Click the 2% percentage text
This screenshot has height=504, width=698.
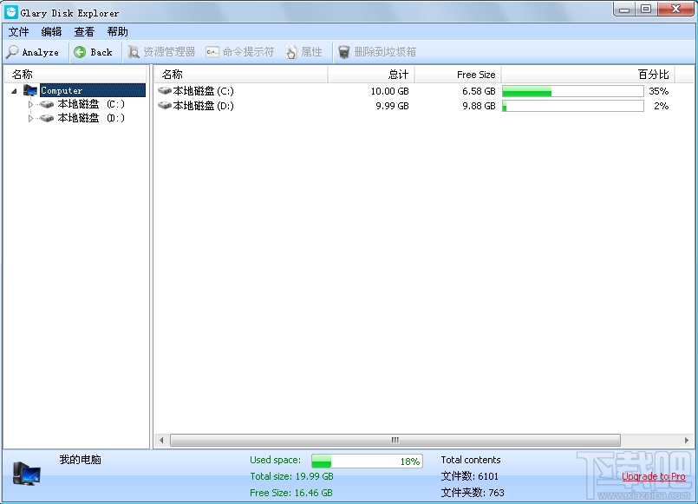pyautogui.click(x=661, y=106)
